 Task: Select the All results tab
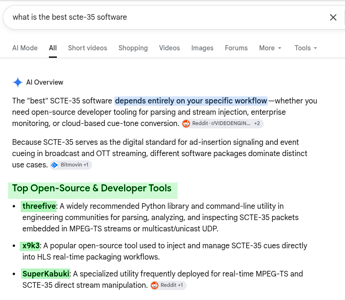click(x=53, y=48)
